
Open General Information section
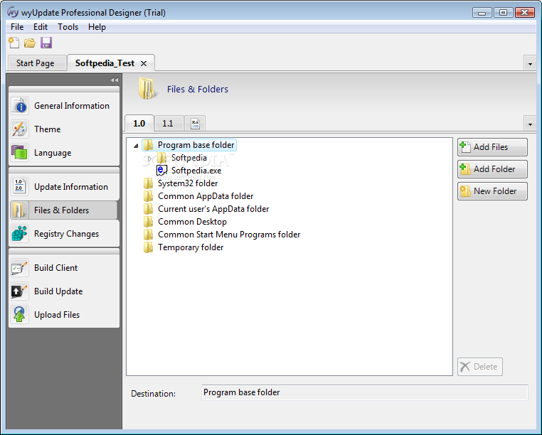(64, 106)
